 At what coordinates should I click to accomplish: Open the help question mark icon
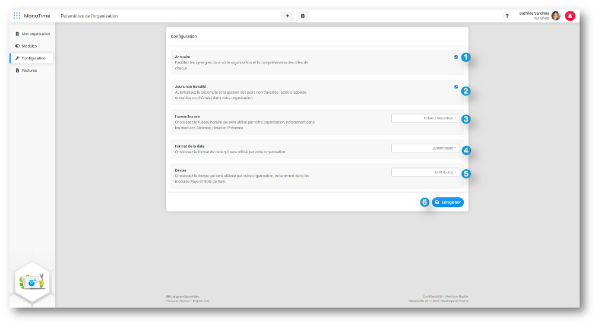[x=507, y=16]
